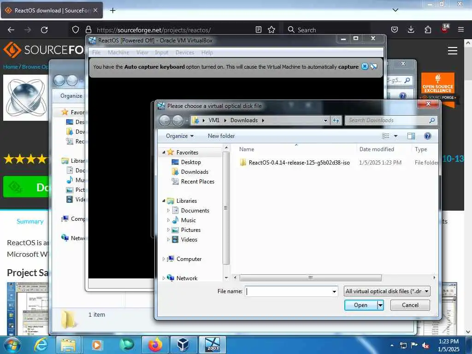Open a new Firefox tab
The image size is (472, 354).
[112, 11]
